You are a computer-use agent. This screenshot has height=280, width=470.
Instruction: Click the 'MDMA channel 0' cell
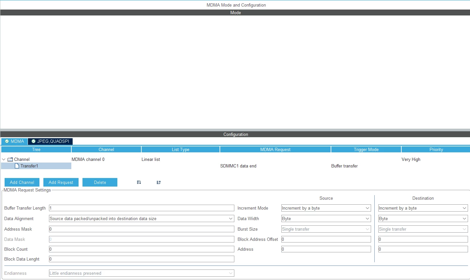(x=88, y=160)
